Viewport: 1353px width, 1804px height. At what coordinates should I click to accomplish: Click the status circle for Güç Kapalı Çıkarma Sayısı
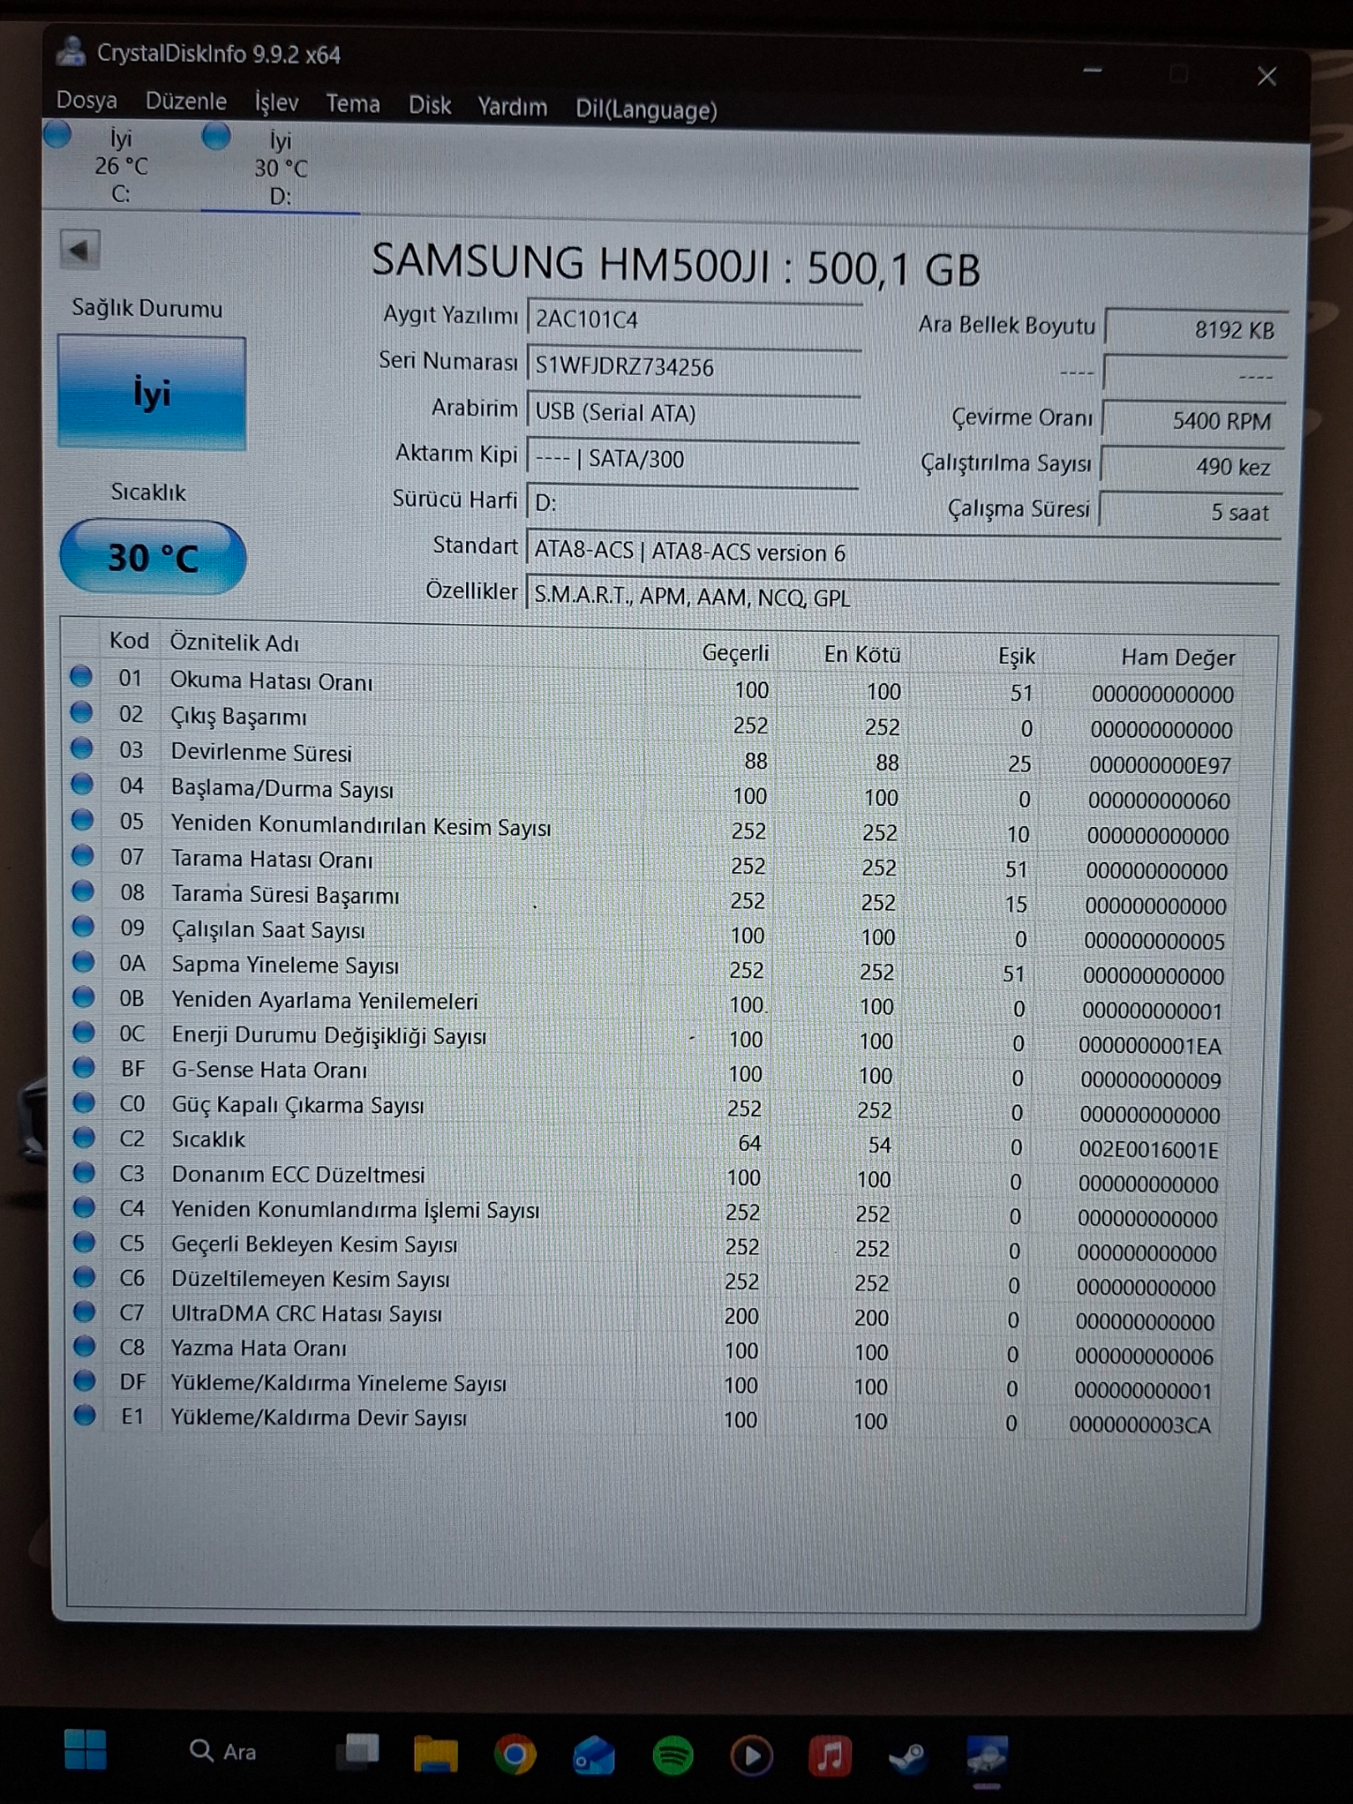[84, 1102]
